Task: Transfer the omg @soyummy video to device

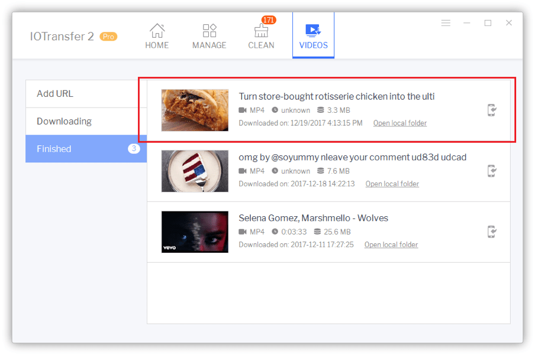Action: 492,171
